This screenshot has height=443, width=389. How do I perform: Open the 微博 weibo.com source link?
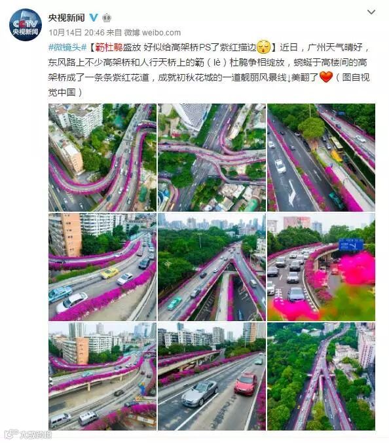pos(153,33)
